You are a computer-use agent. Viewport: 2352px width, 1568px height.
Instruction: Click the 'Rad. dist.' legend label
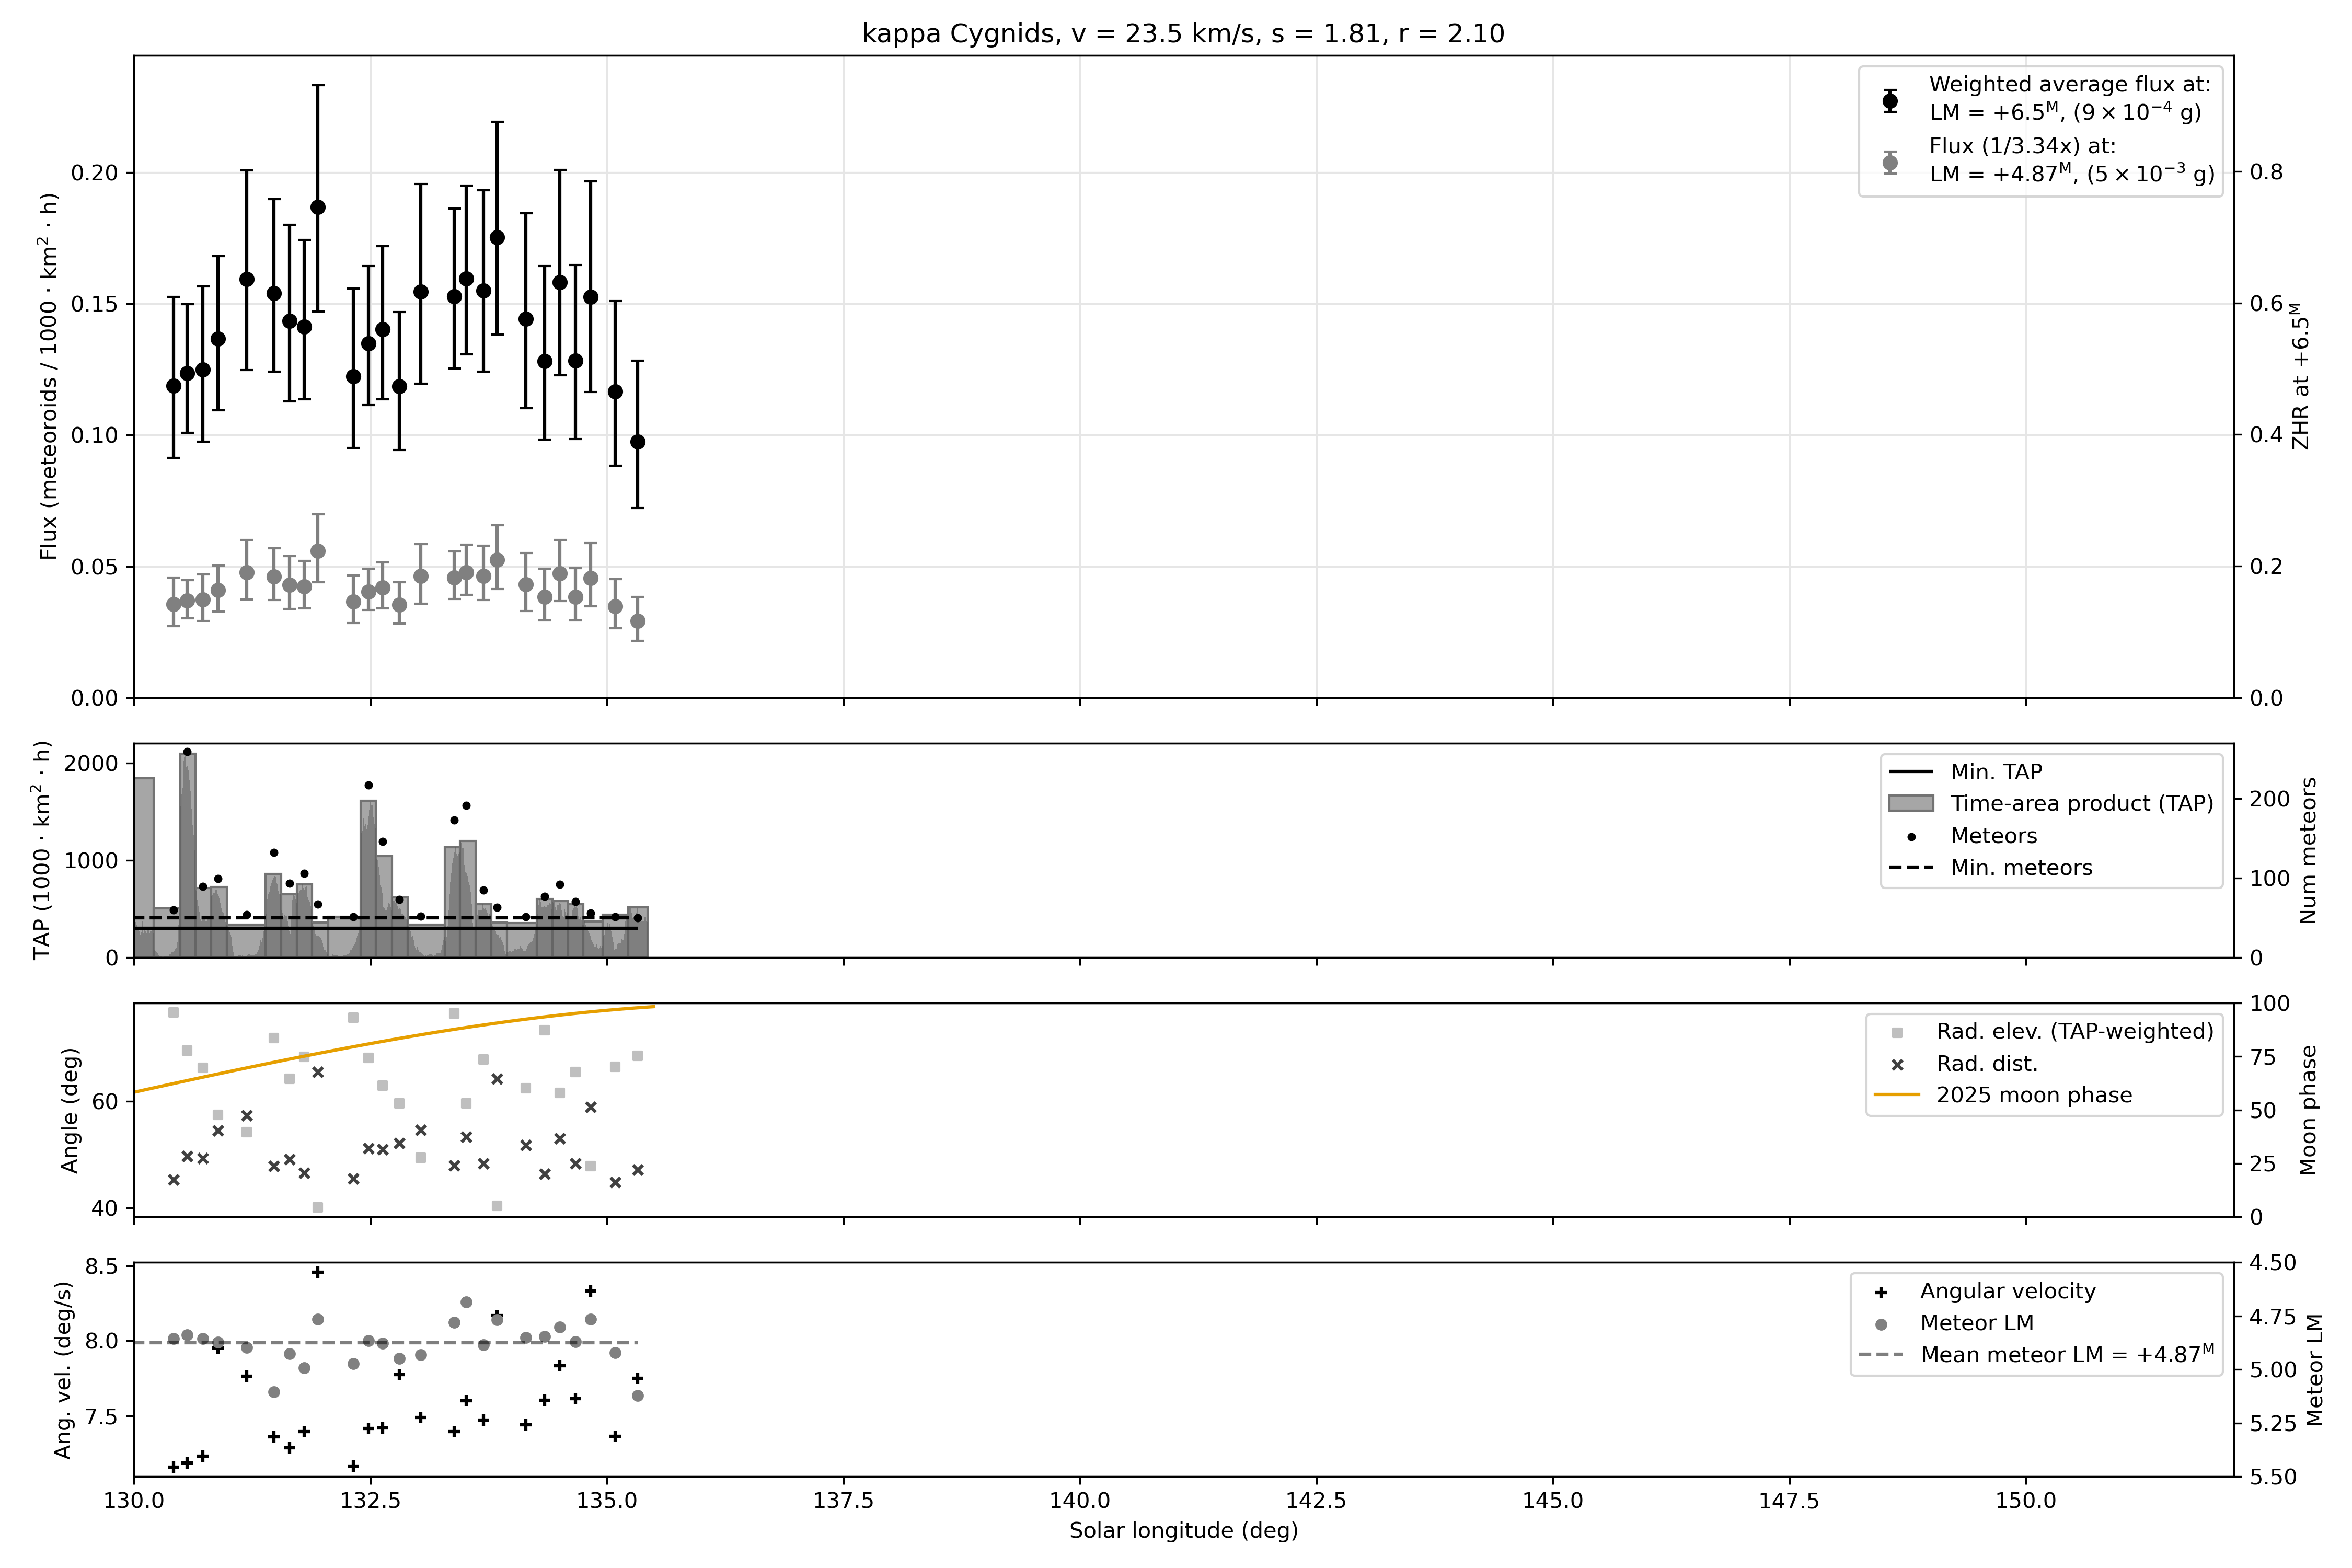tap(1986, 1064)
